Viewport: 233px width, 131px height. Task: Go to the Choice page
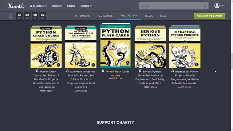point(57,6)
